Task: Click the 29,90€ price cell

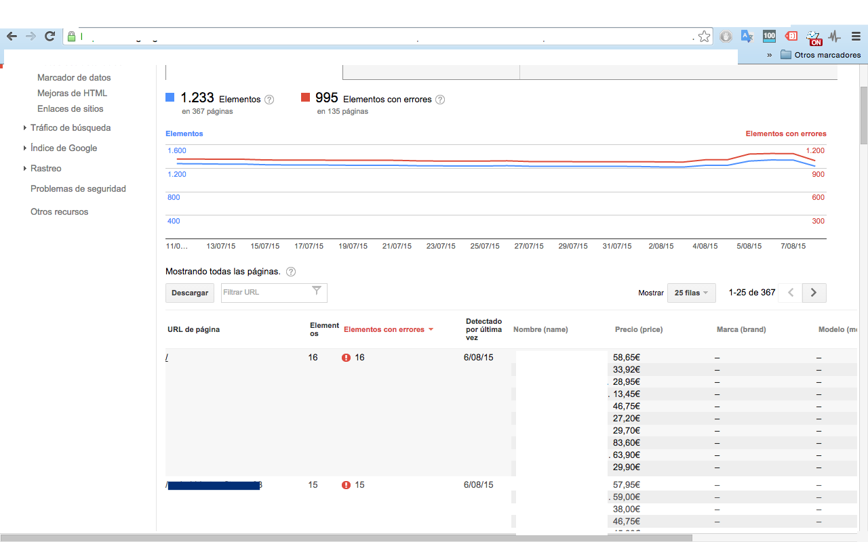Action: [627, 467]
